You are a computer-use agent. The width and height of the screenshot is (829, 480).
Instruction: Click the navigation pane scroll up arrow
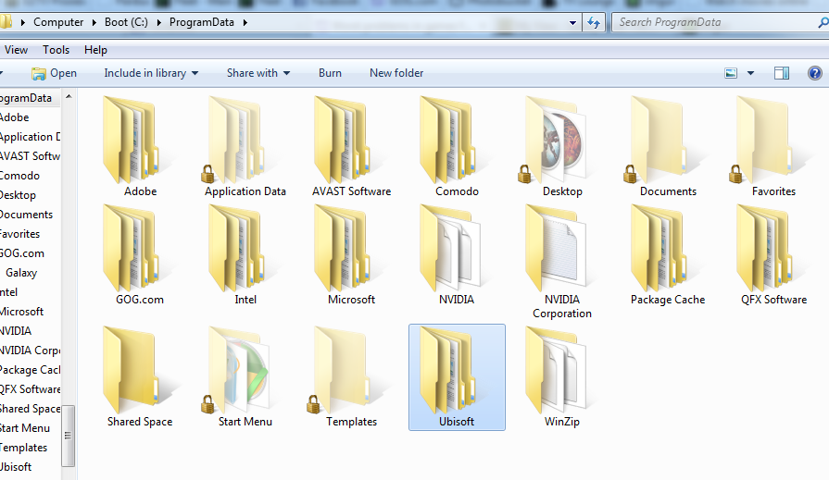pyautogui.click(x=69, y=96)
